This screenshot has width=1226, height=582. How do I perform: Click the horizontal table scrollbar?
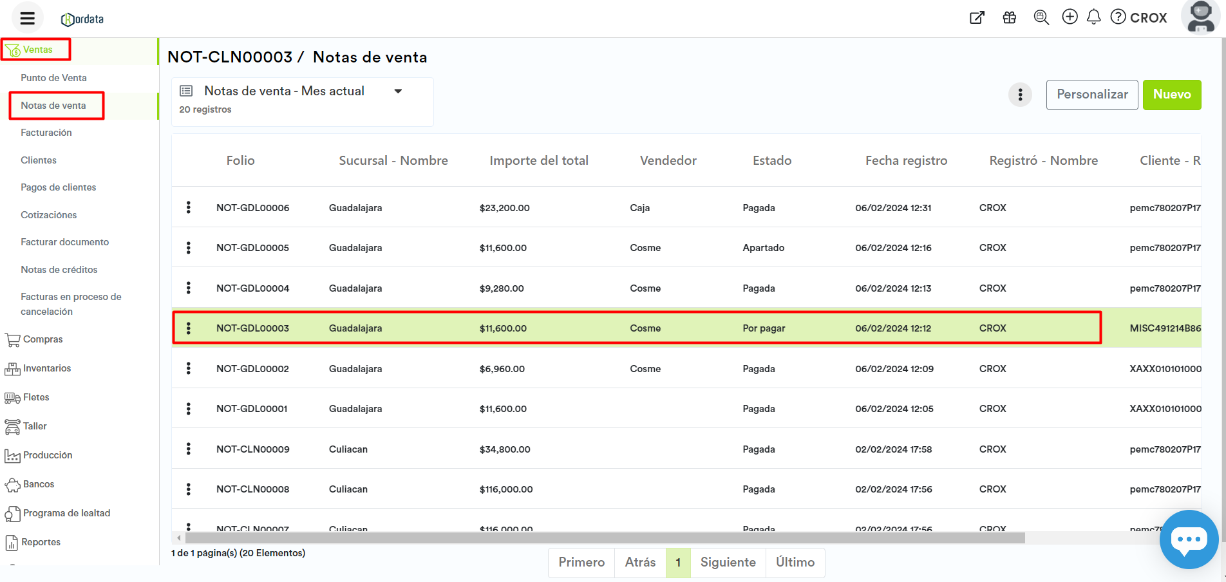pyautogui.click(x=604, y=538)
